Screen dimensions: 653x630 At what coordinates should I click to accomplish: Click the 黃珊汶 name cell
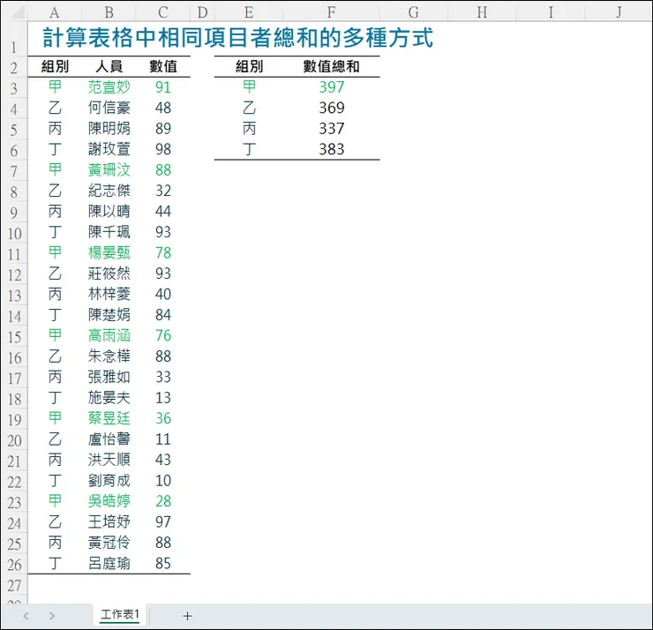pos(109,170)
